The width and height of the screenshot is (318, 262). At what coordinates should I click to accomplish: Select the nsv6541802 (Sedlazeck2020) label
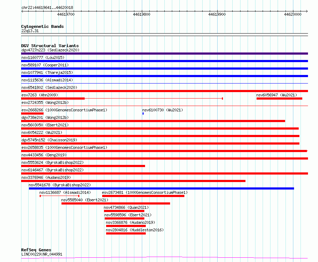(49, 87)
